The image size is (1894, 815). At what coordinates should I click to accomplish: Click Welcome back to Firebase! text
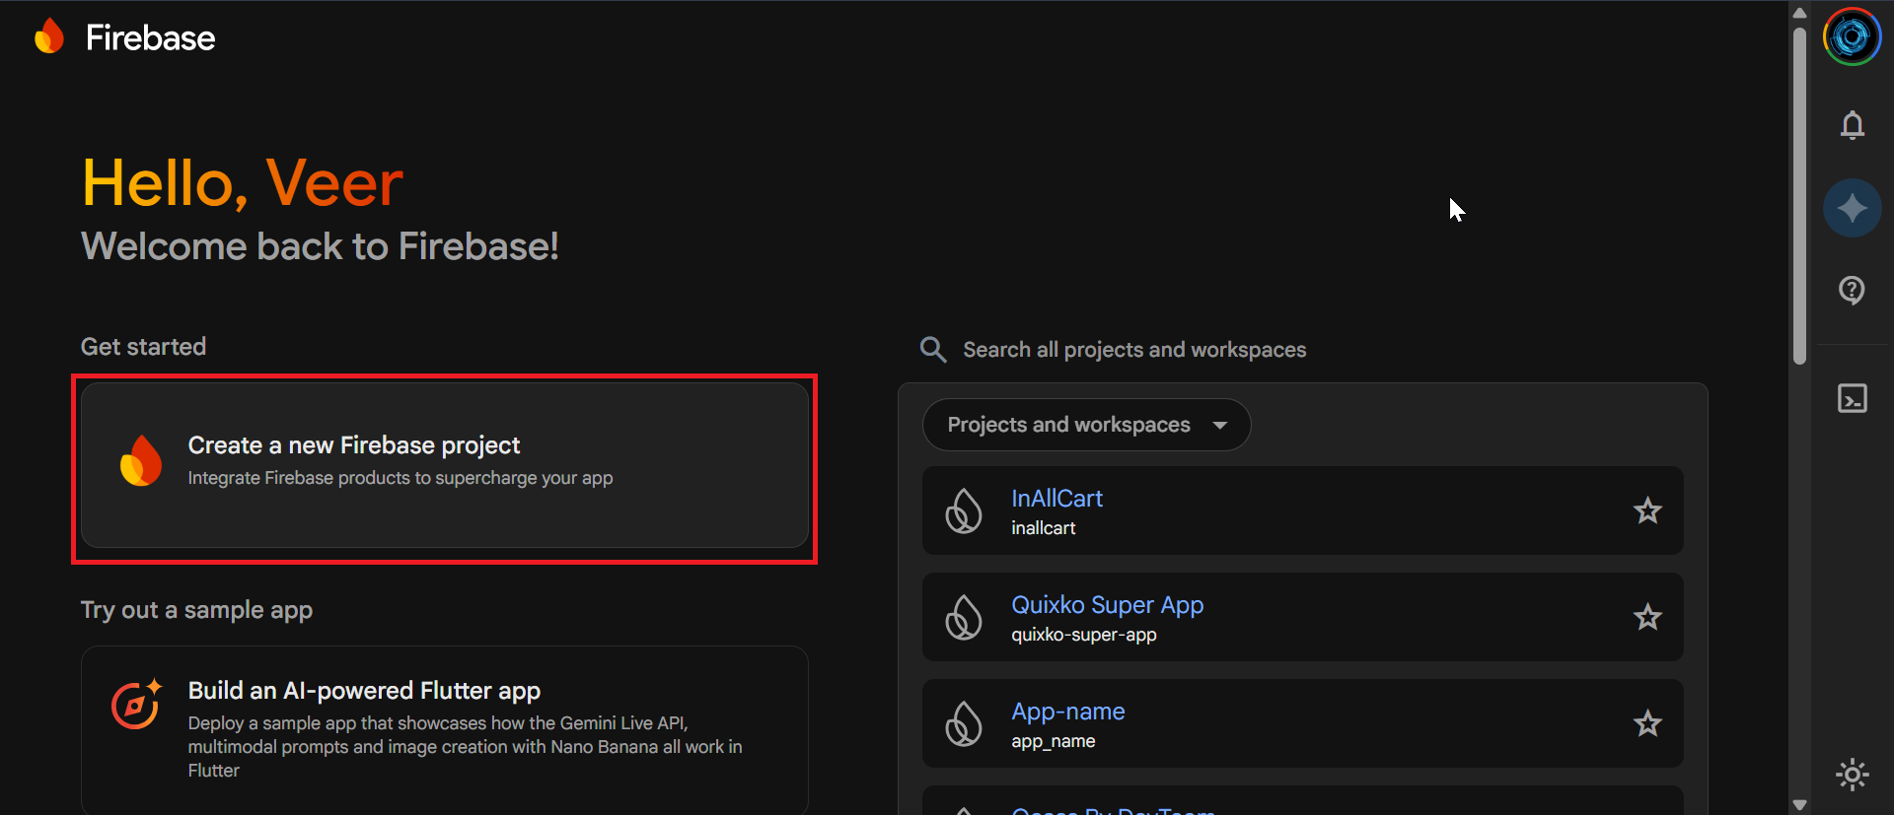point(320,246)
